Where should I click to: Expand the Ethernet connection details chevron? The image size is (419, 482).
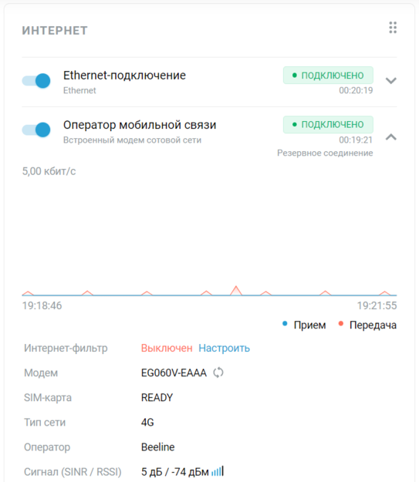(x=391, y=80)
